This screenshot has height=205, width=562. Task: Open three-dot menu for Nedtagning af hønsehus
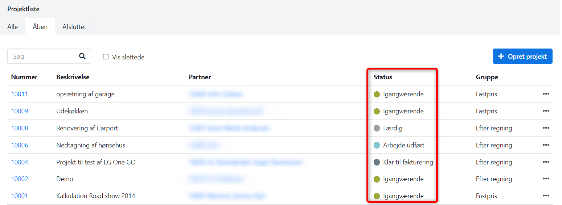click(x=546, y=145)
